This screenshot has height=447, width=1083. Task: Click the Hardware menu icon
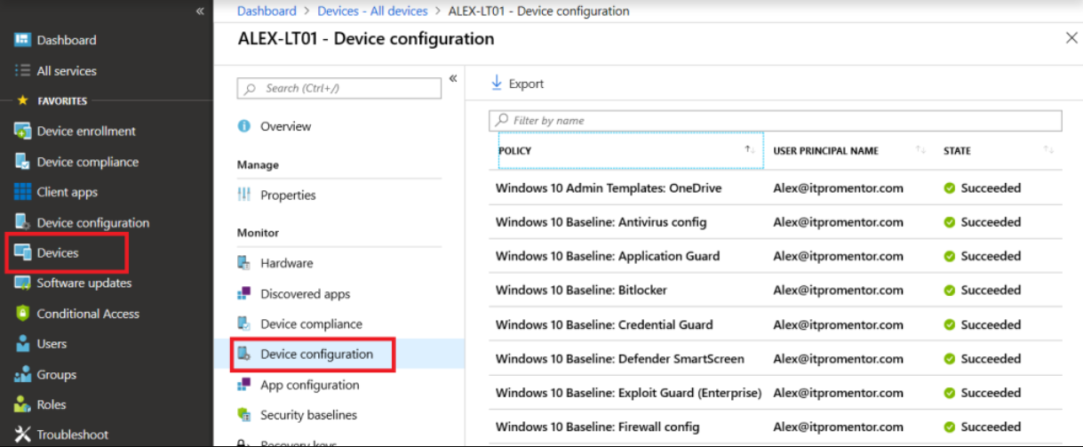click(x=244, y=263)
